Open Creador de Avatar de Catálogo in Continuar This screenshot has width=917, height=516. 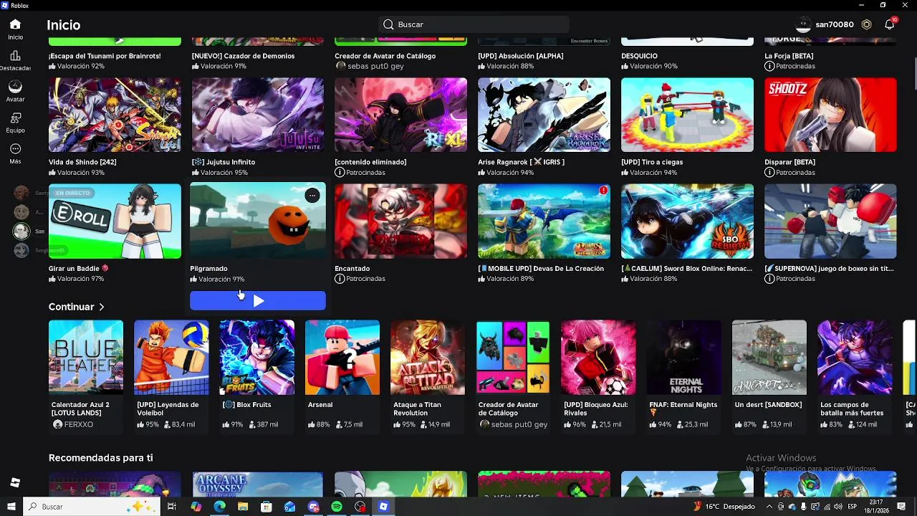click(513, 358)
